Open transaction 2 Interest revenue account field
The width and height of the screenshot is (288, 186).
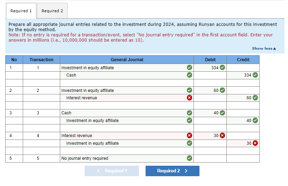[127, 98]
